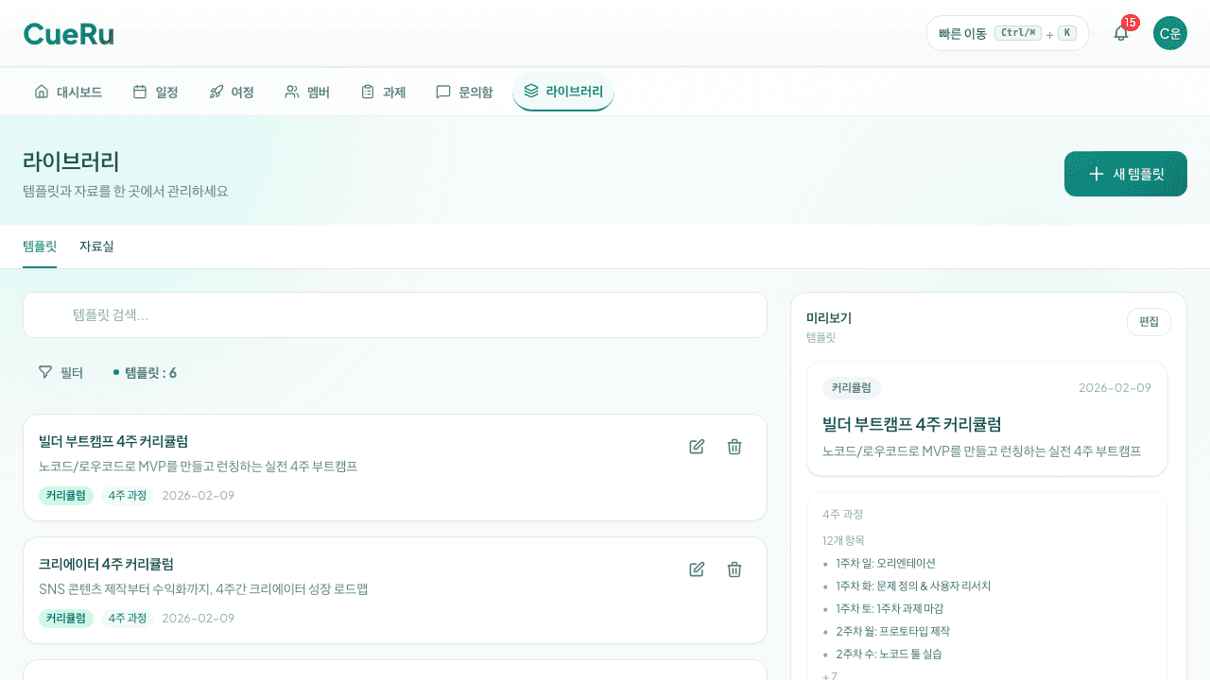The image size is (1210, 680).
Task: Click the 편집 button in the preview panel
Action: pyautogui.click(x=1148, y=322)
